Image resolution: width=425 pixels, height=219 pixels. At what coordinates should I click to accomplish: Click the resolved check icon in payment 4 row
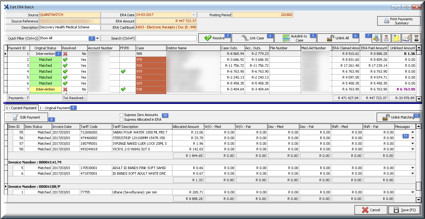pos(65,71)
